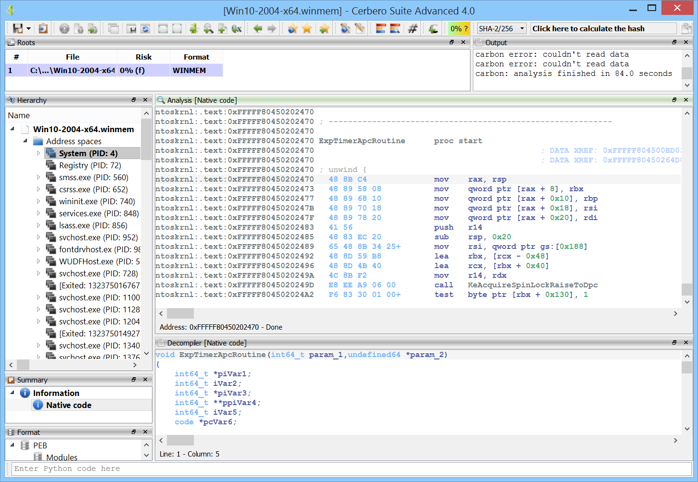Viewport: 698px width, 482px height.
Task: Float the Summary panel
Action: pyautogui.click(x=134, y=380)
